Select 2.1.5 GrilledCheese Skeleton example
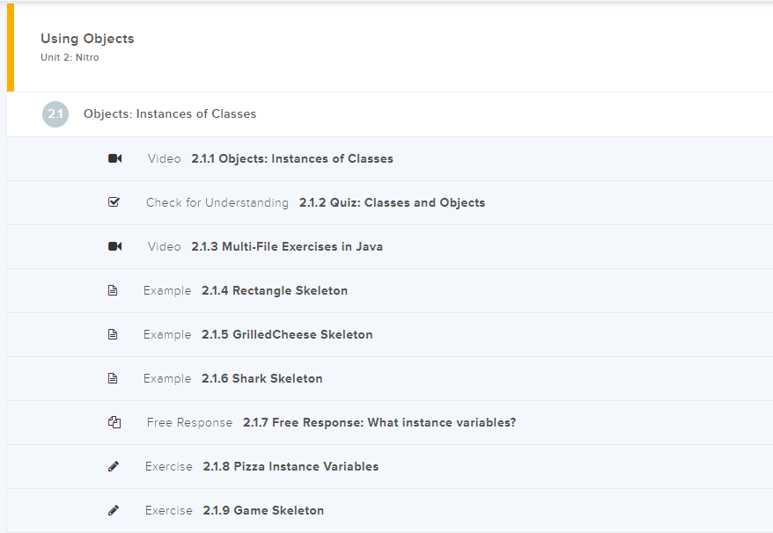773x533 pixels. tap(286, 334)
